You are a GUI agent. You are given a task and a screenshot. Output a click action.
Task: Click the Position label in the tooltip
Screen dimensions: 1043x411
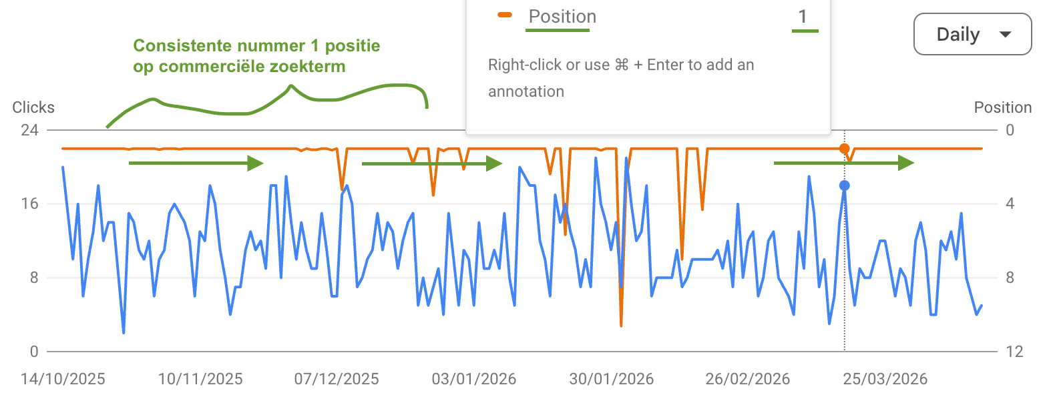coord(562,17)
